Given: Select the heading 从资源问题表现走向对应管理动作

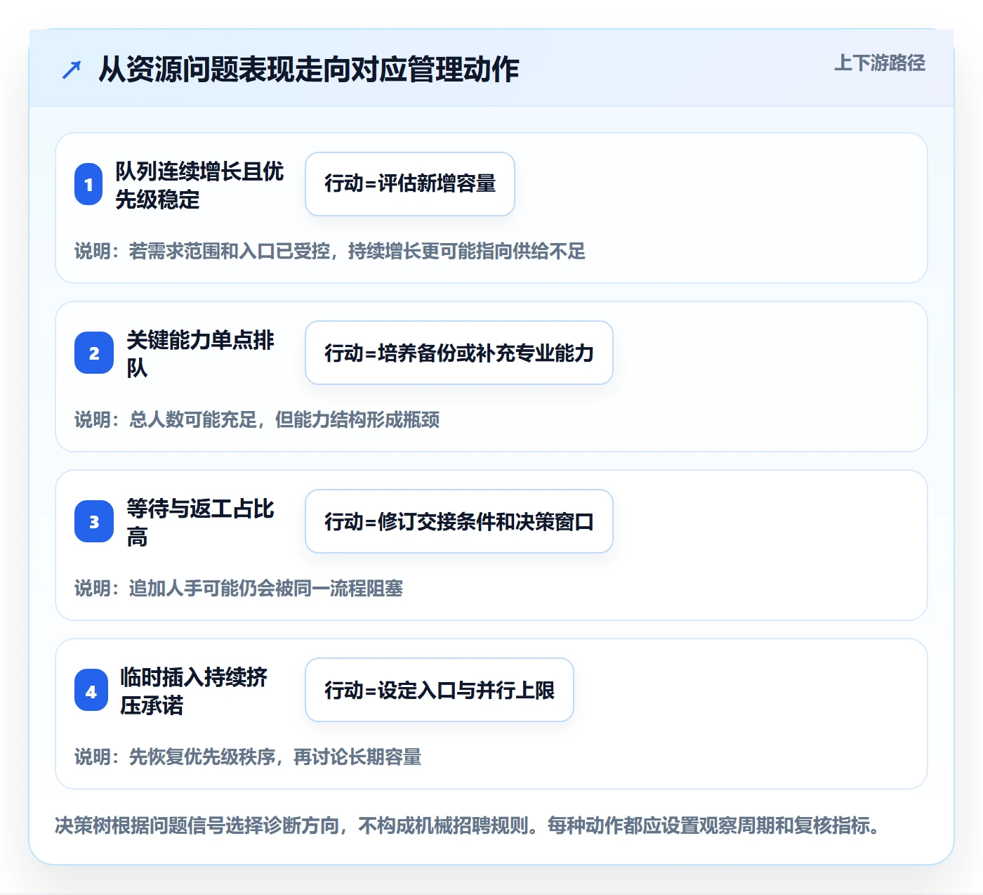Looking at the screenshot, I should [308, 70].
